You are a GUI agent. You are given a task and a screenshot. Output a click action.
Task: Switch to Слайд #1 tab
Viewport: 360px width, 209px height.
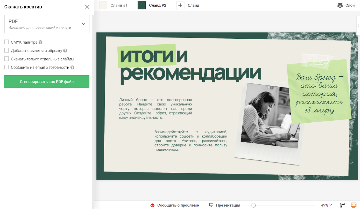[x=114, y=5]
